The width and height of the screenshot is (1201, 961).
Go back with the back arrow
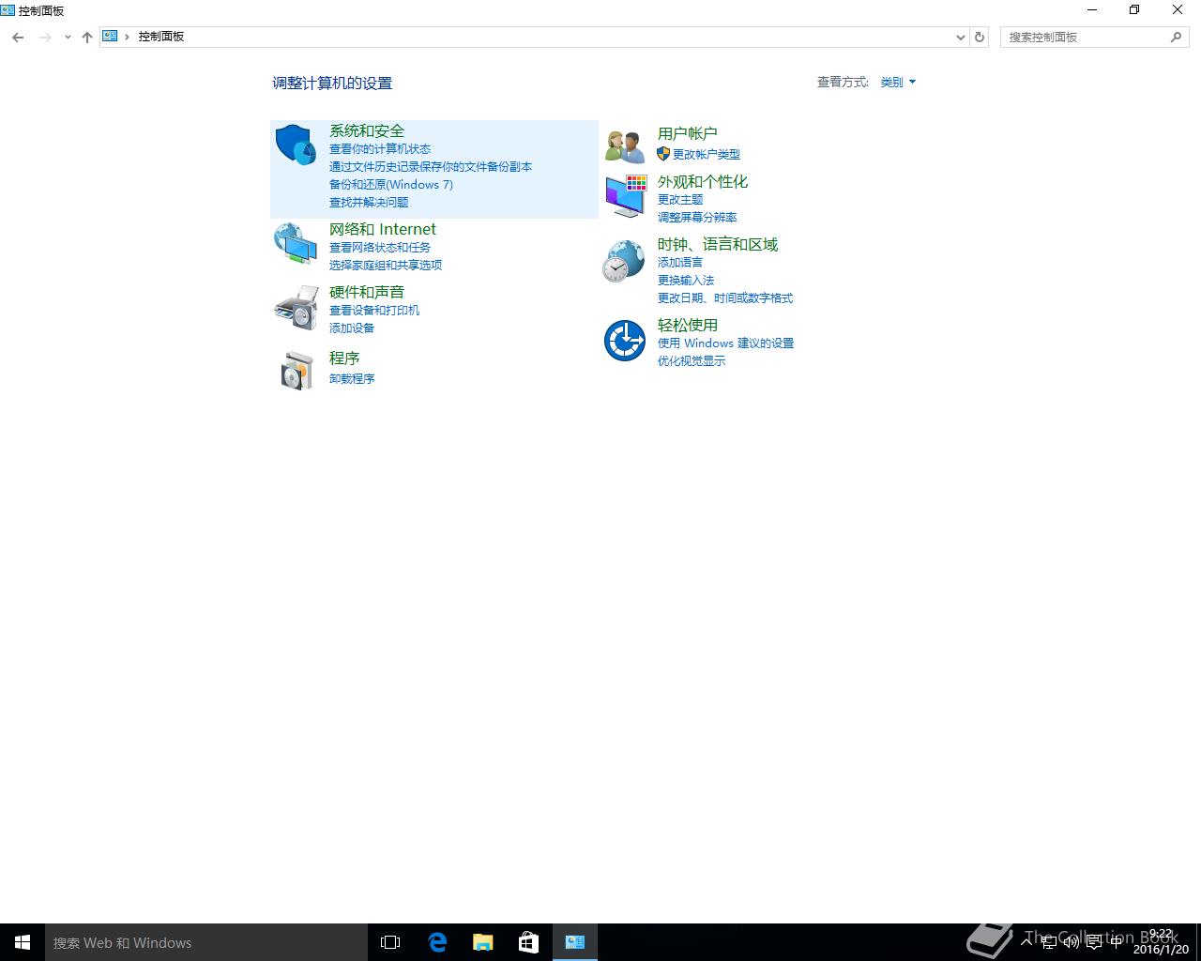(18, 37)
